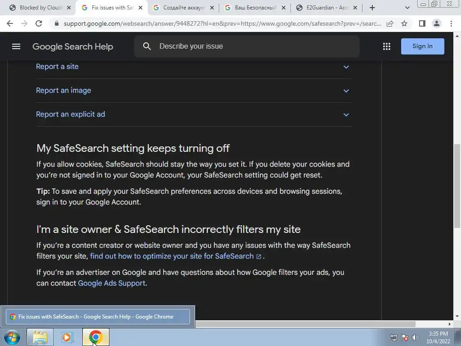Viewport: 461px width, 346px height.
Task: Close the E2Guardian tab
Action: [x=355, y=8]
